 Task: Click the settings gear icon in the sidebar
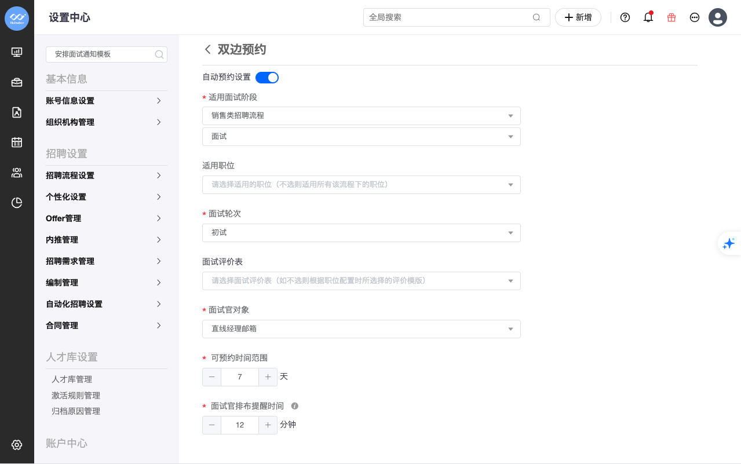click(17, 445)
